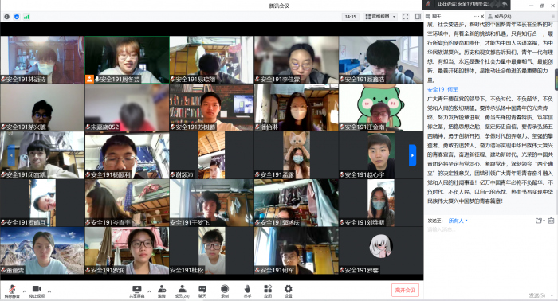Stop video with the camera icon
The image size is (558, 301).
37,291
